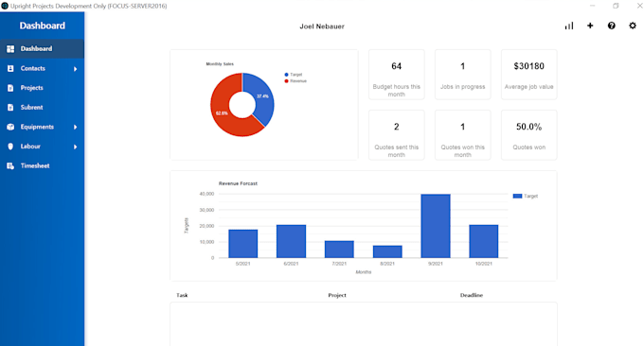Expand the Contacts submenu arrow
This screenshot has height=346, width=644.
(x=75, y=69)
